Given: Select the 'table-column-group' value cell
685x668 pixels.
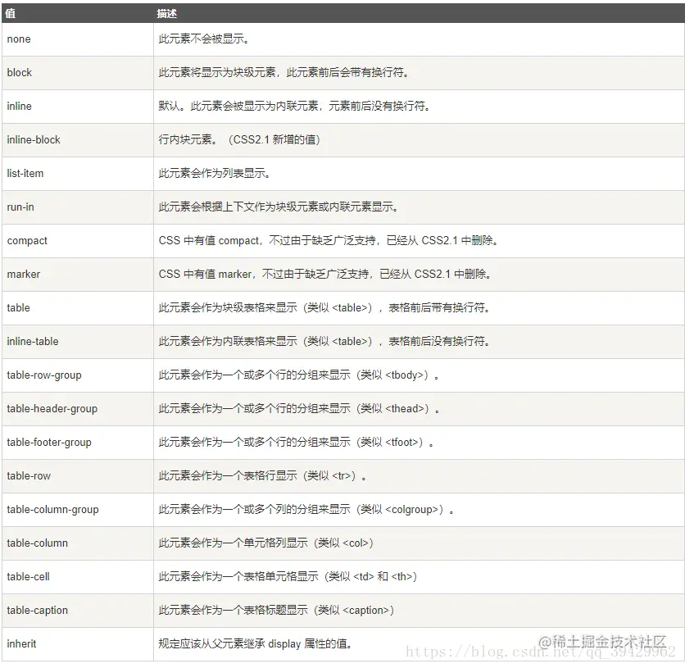Looking at the screenshot, I should pos(78,511).
